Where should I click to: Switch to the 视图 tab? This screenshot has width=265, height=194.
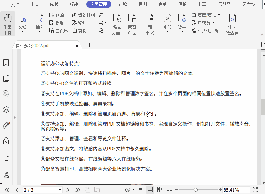[143, 4]
